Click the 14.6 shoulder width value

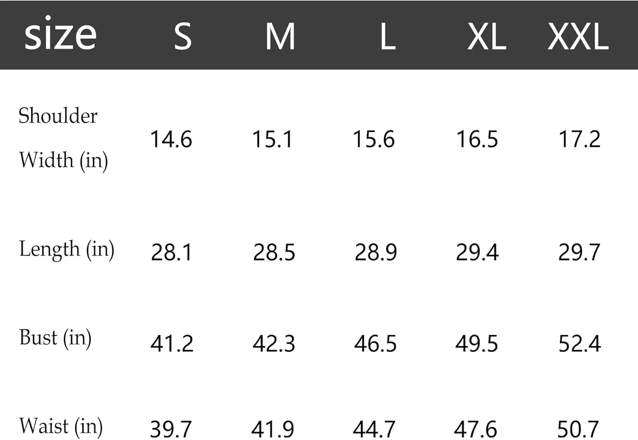[171, 140]
